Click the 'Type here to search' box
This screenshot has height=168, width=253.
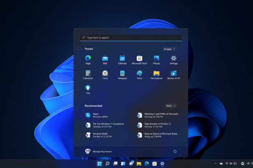tap(131, 38)
